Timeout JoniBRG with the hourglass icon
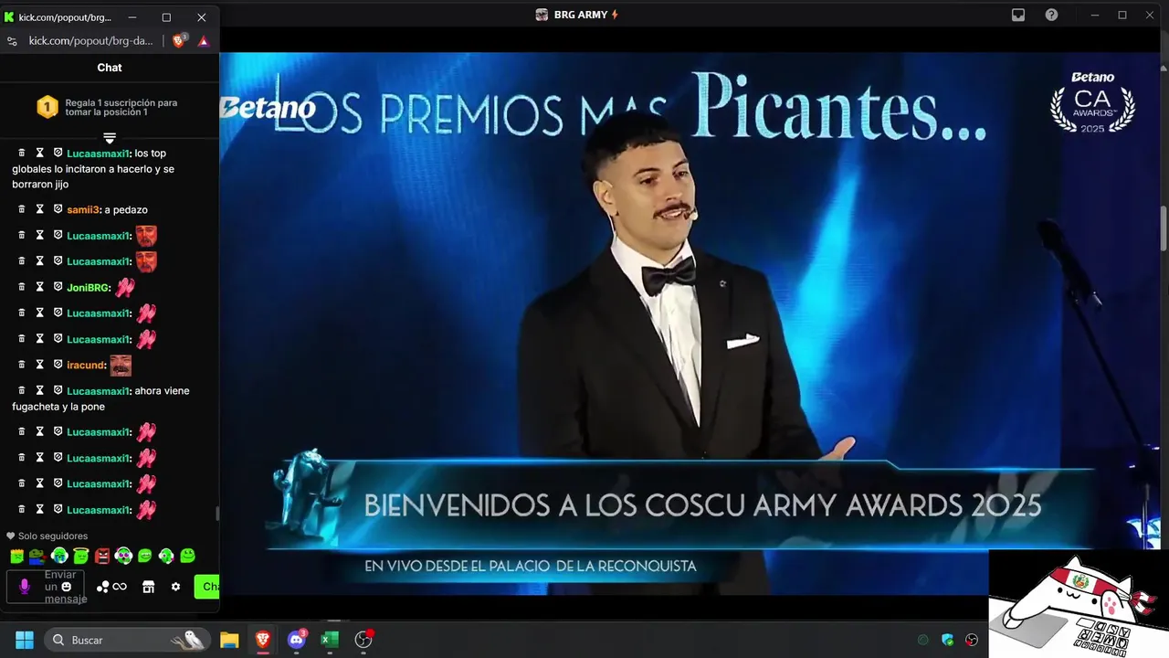The image size is (1169, 658). tap(39, 287)
